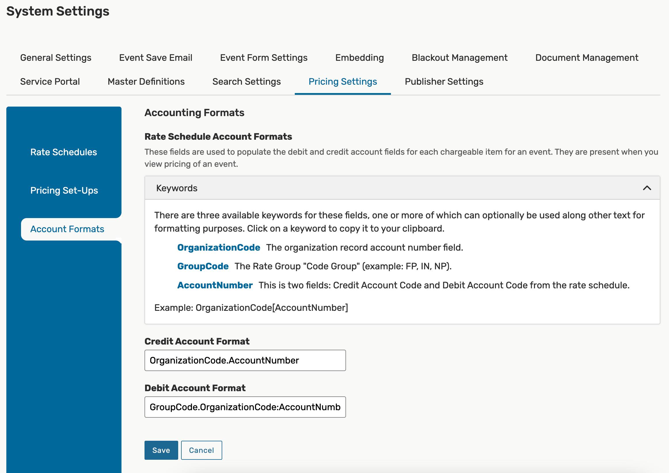This screenshot has height=473, width=669.
Task: Open Document Management tab
Action: [x=587, y=58]
